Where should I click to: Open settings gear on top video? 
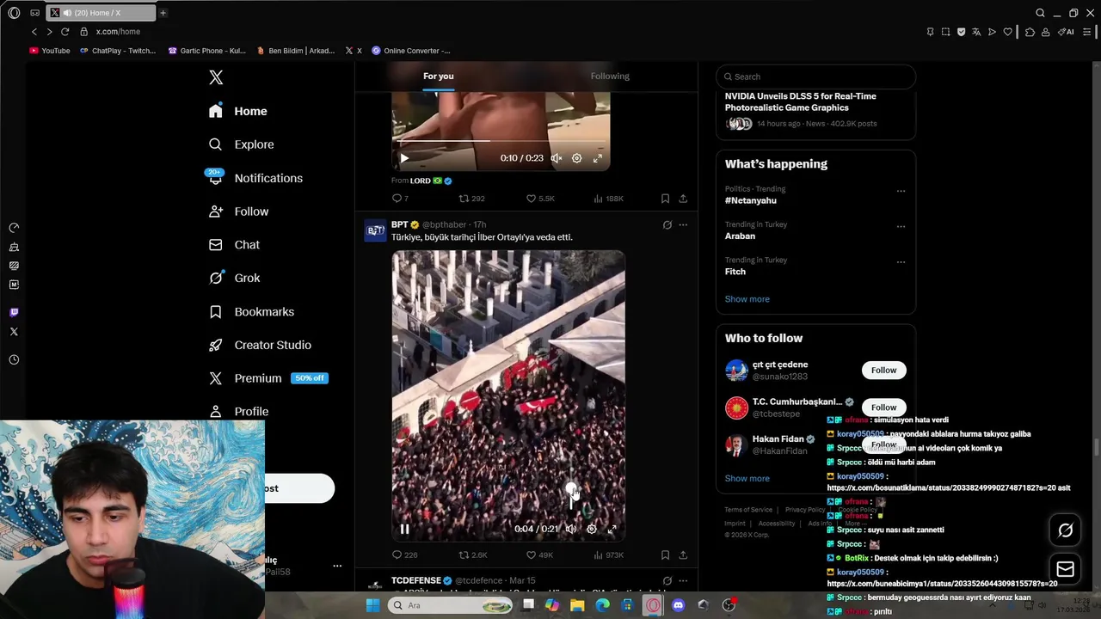tap(577, 158)
